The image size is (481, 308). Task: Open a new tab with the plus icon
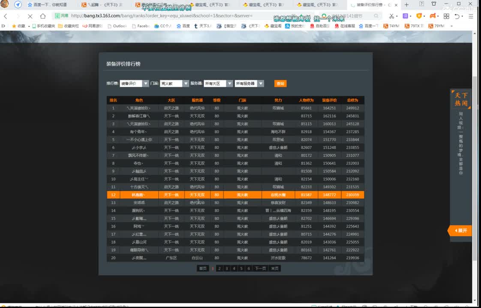[406, 5]
